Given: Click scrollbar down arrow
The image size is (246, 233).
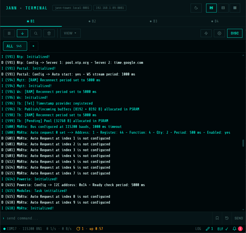Looking at the screenshot, I should [x=243, y=210].
